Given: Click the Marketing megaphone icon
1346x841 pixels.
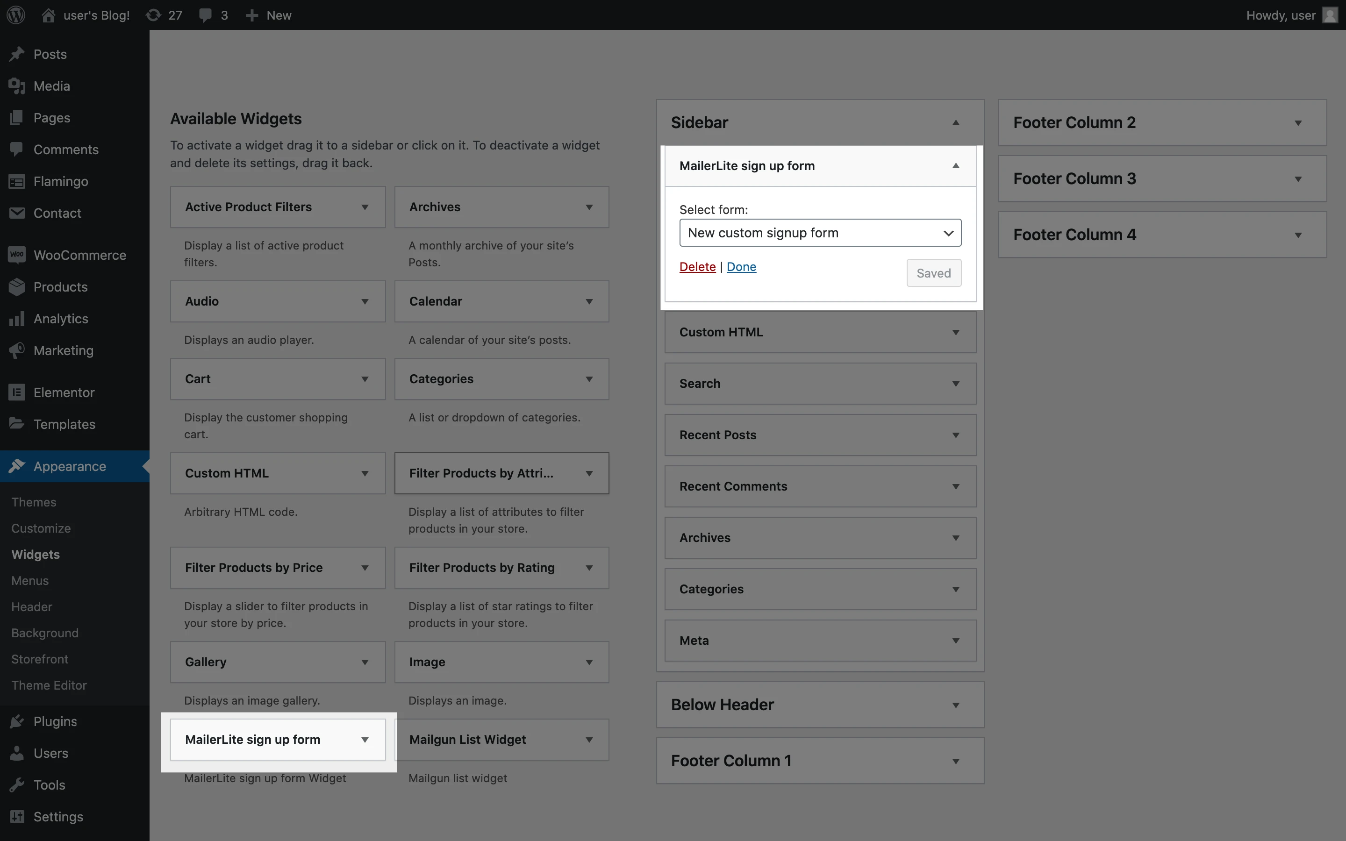Looking at the screenshot, I should (x=17, y=350).
